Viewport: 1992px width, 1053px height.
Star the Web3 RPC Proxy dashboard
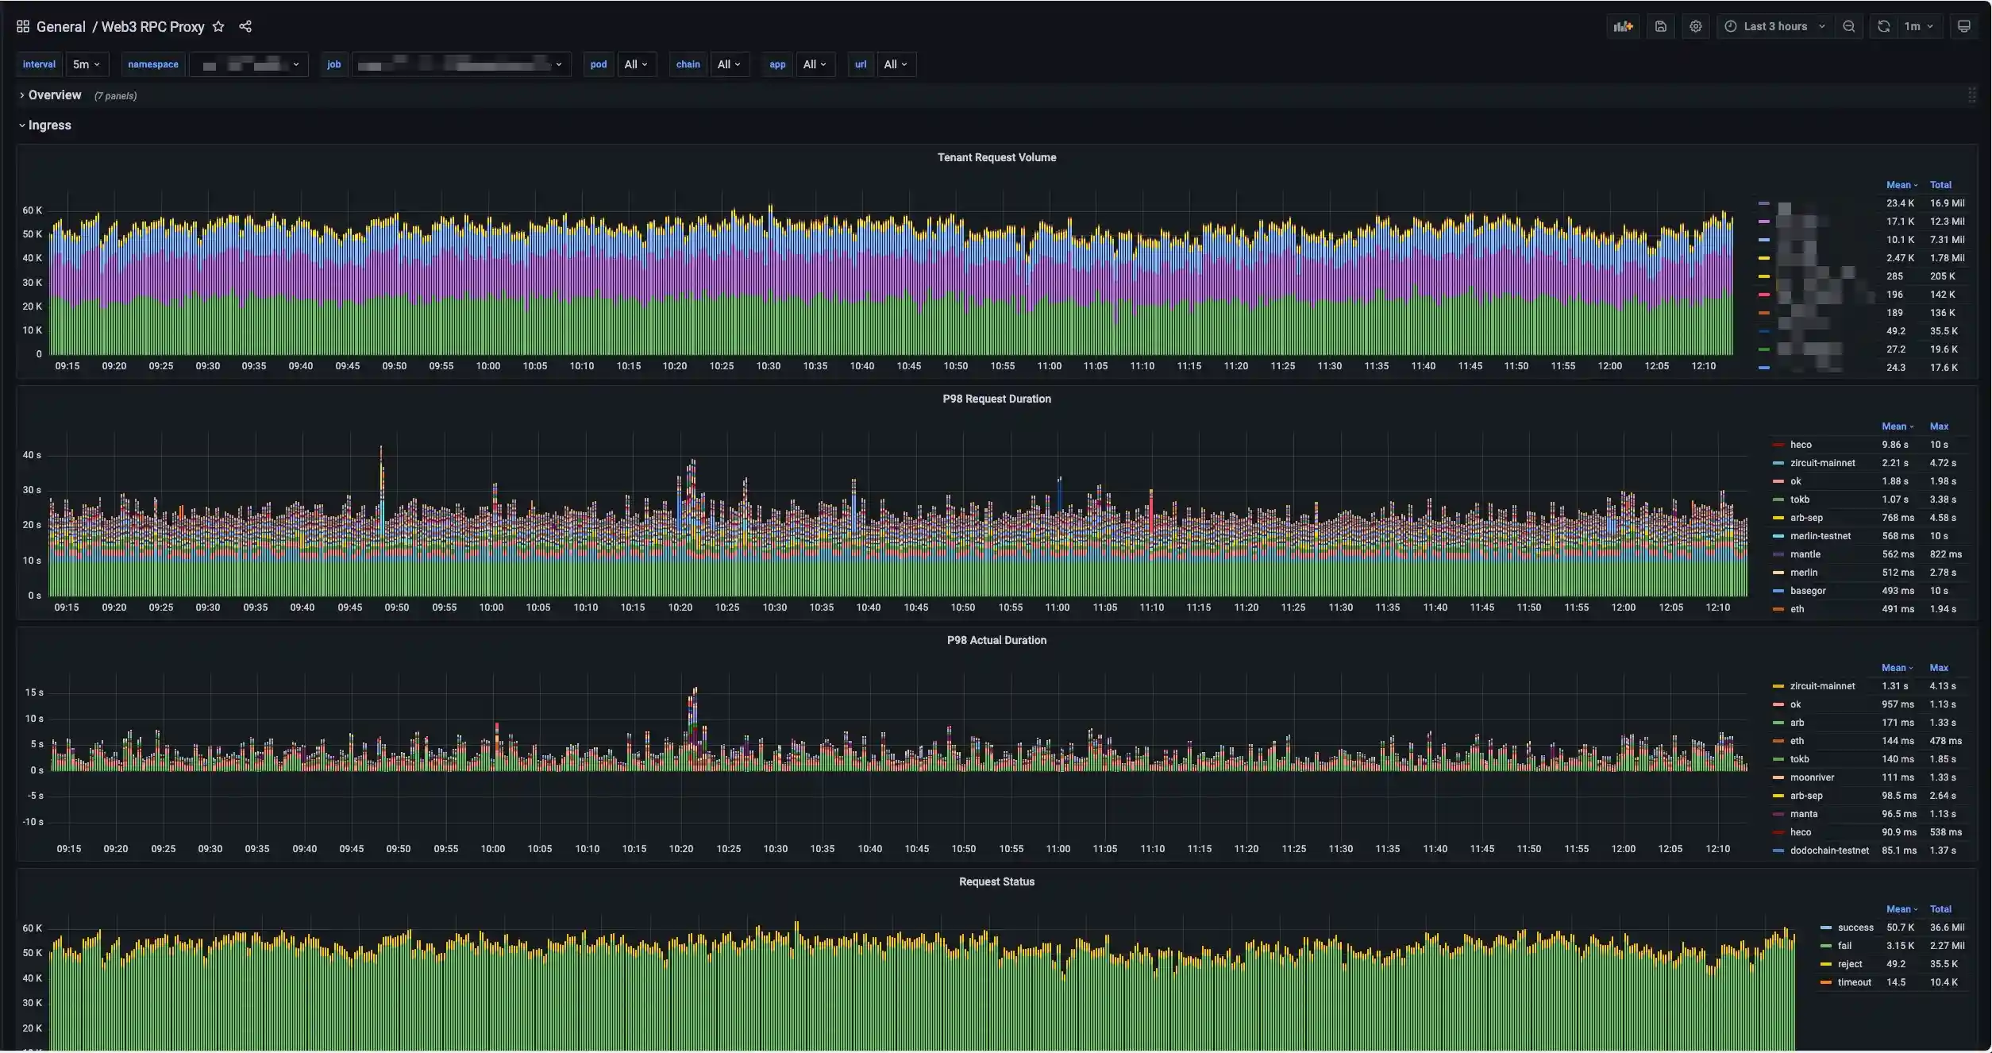tap(218, 26)
